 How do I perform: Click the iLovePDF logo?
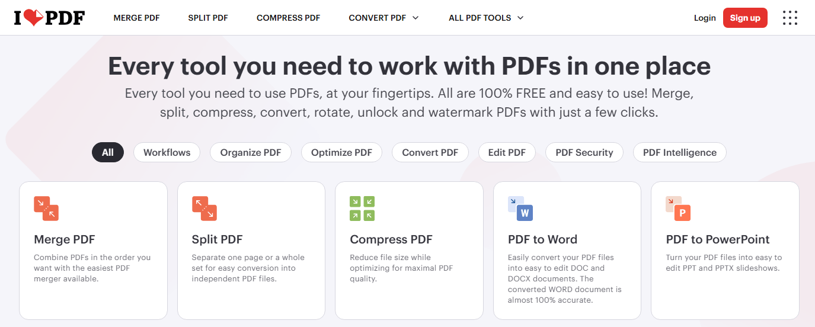click(49, 18)
